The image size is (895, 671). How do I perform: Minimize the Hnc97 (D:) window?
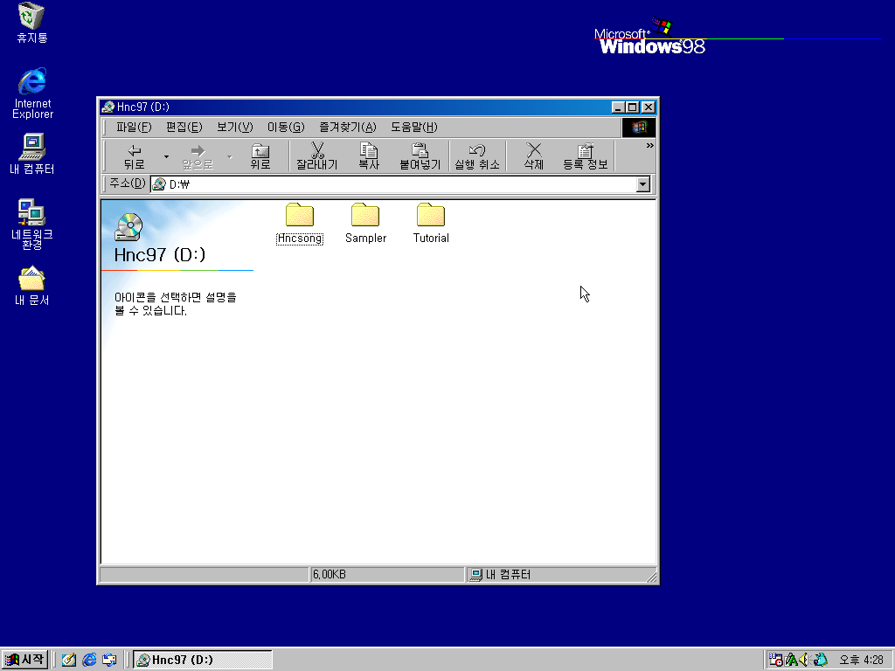(x=618, y=107)
